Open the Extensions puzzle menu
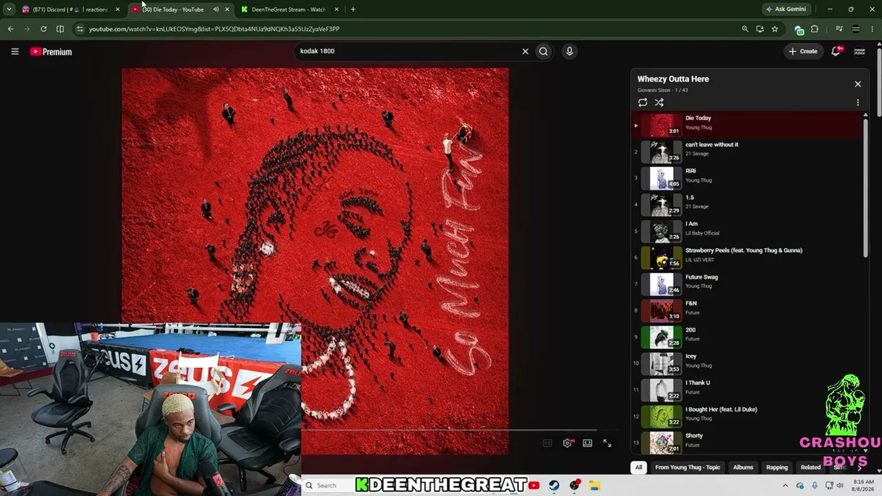The image size is (882, 496). (x=814, y=29)
